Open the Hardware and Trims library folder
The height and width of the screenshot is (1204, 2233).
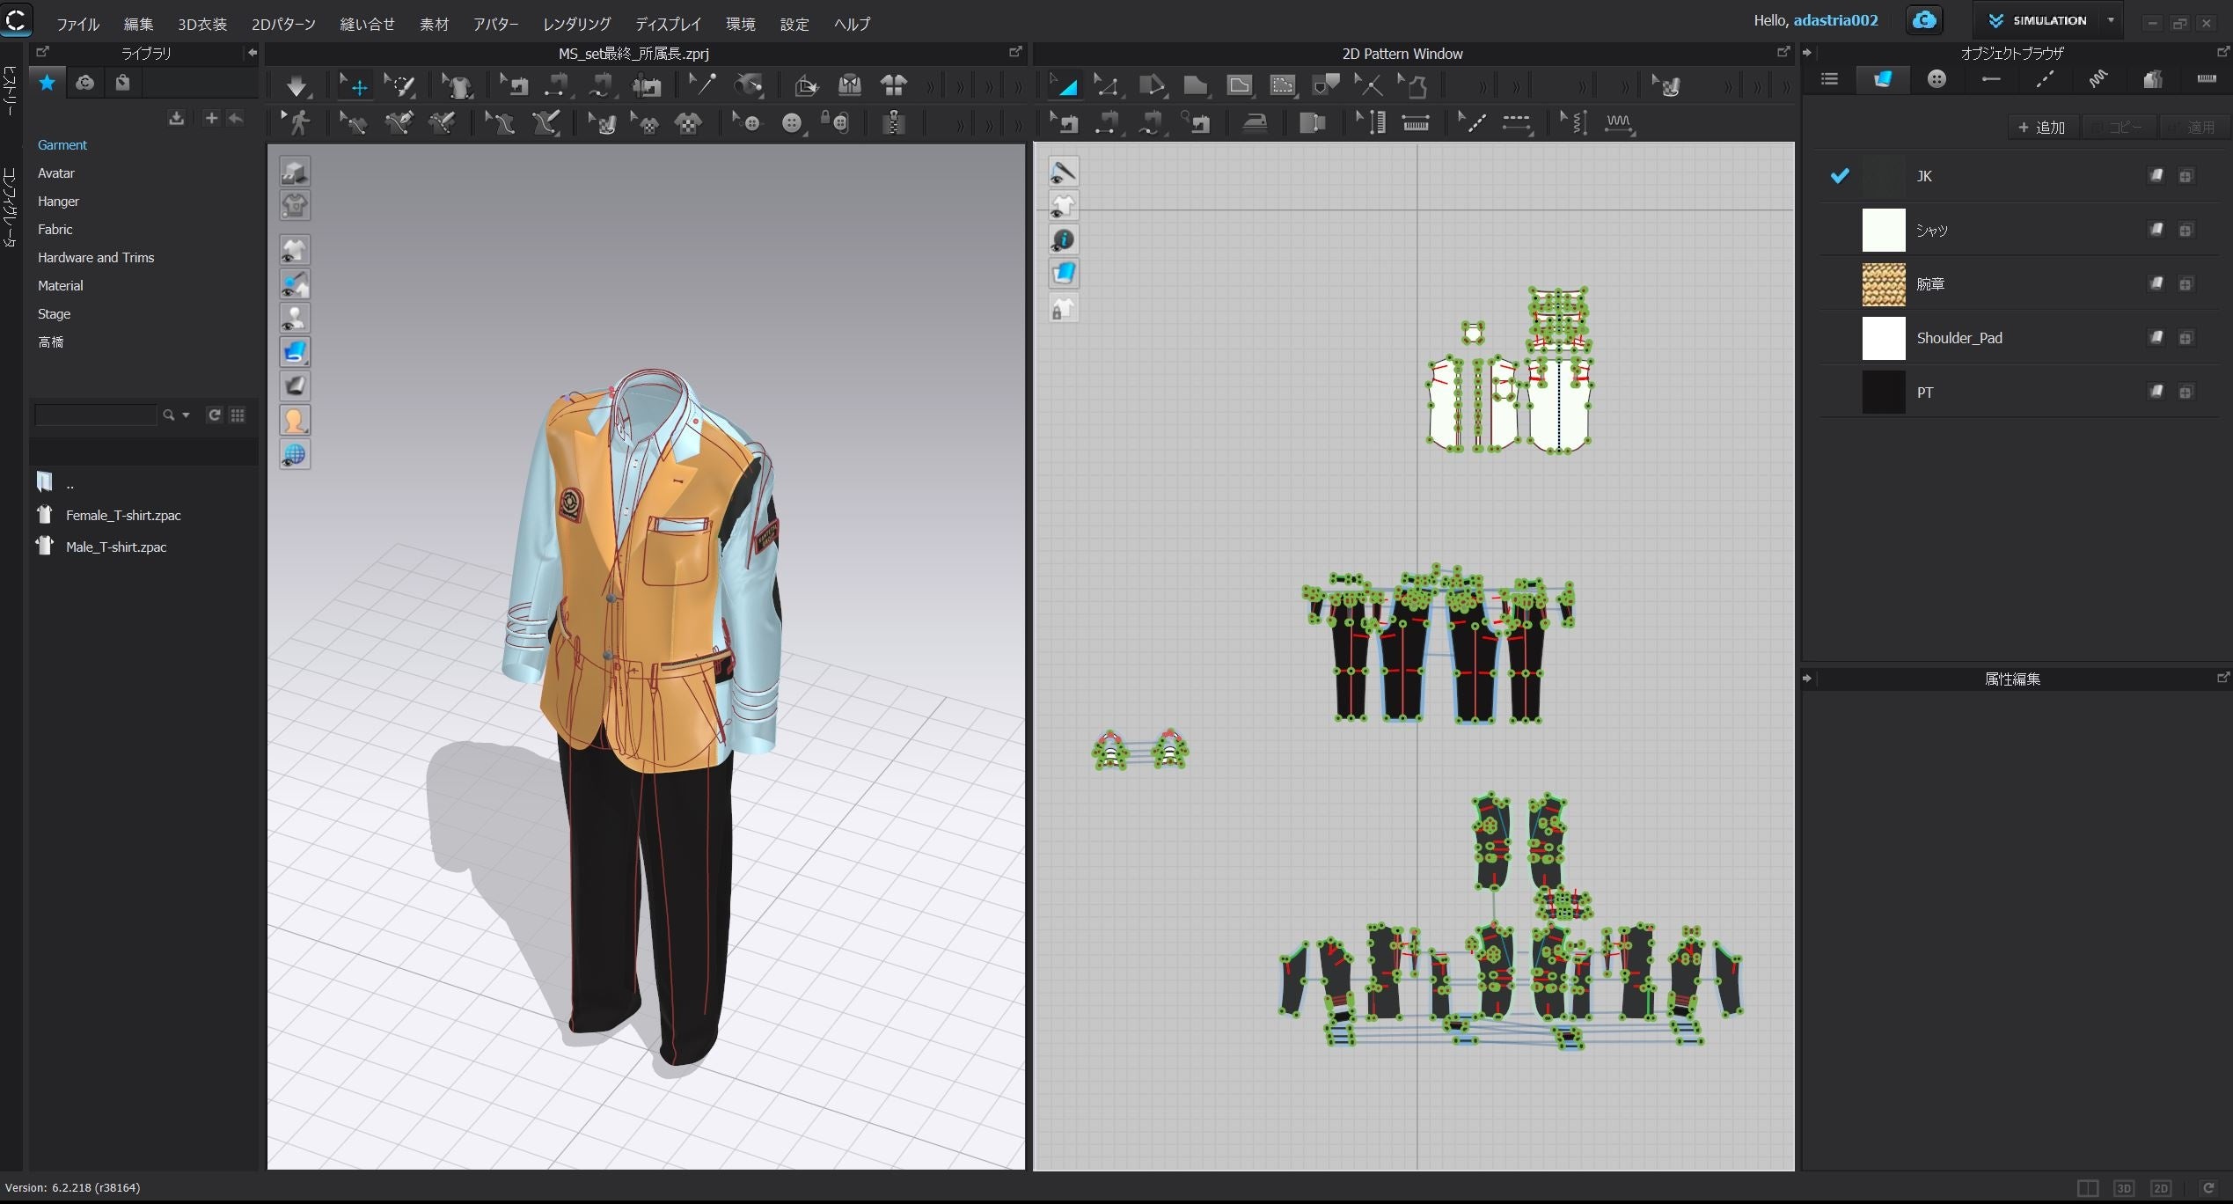pos(95,257)
